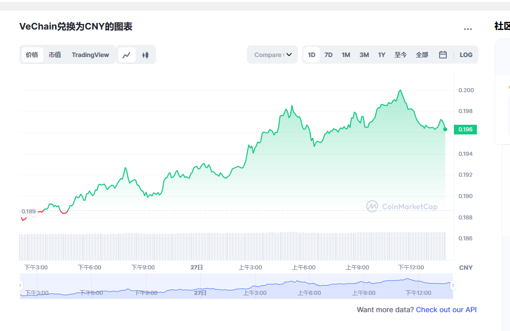Click the 0.189 opening price label

(29, 211)
